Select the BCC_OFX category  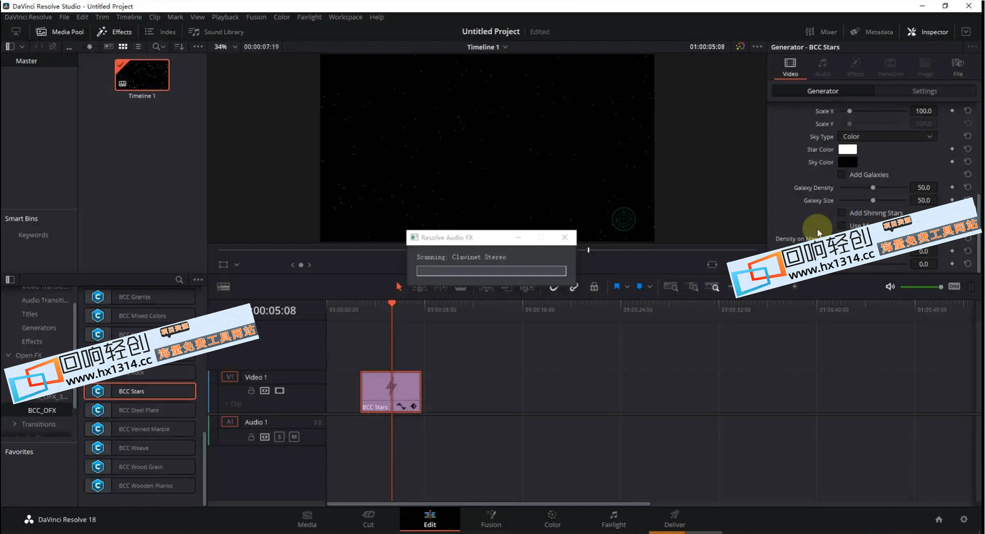(x=42, y=410)
